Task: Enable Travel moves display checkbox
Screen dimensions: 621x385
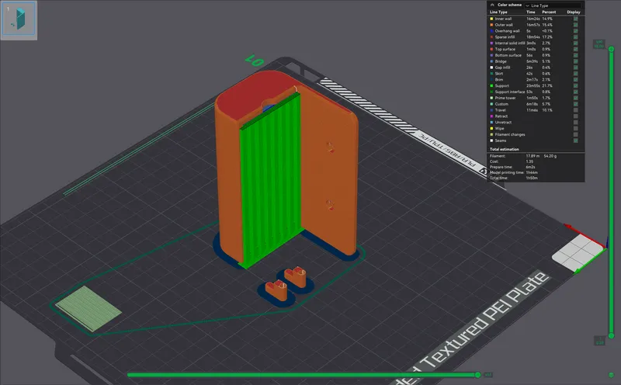Action: click(575, 110)
